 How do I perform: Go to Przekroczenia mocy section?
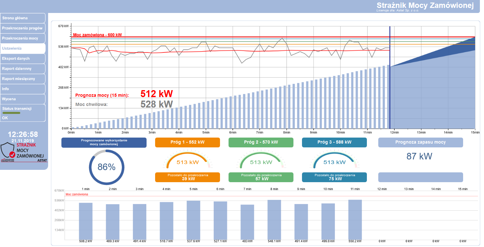pyautogui.click(x=22, y=38)
